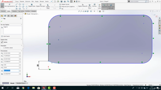Click the help icon in Yay panel
Viewport: 161px width, 90px height.
coord(21,18)
